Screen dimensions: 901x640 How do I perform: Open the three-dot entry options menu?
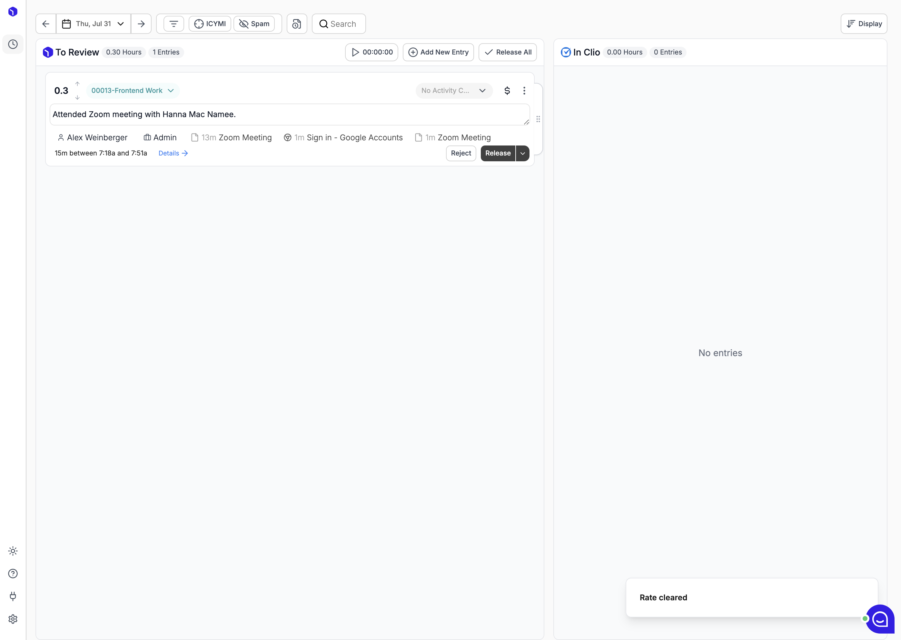pyautogui.click(x=524, y=91)
